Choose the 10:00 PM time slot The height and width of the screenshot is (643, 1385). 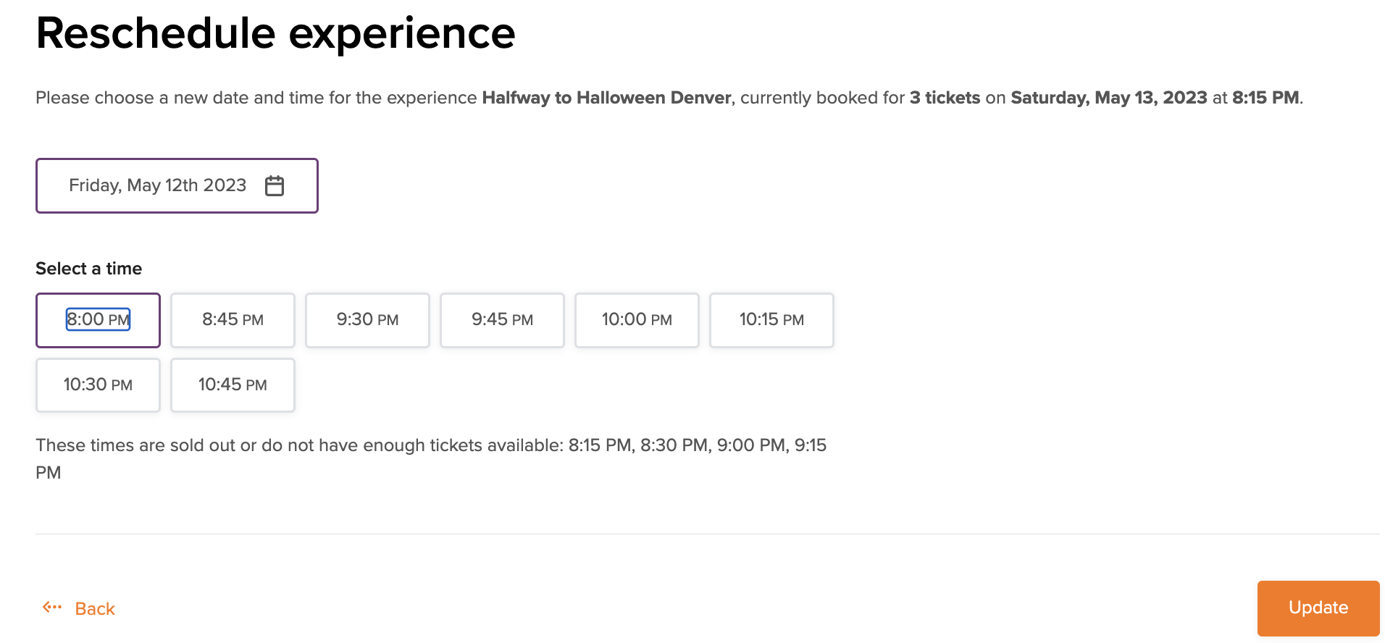point(637,320)
